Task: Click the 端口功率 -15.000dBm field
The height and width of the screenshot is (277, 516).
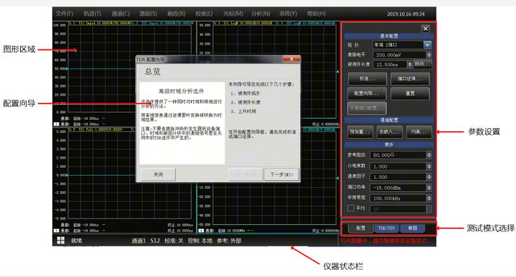Action: (398, 187)
